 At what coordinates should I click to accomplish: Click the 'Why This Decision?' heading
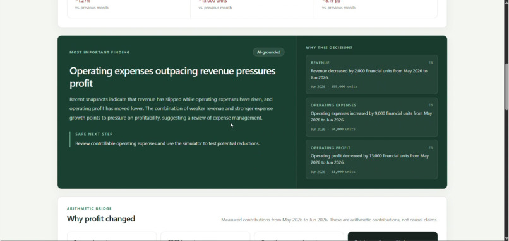point(329,48)
